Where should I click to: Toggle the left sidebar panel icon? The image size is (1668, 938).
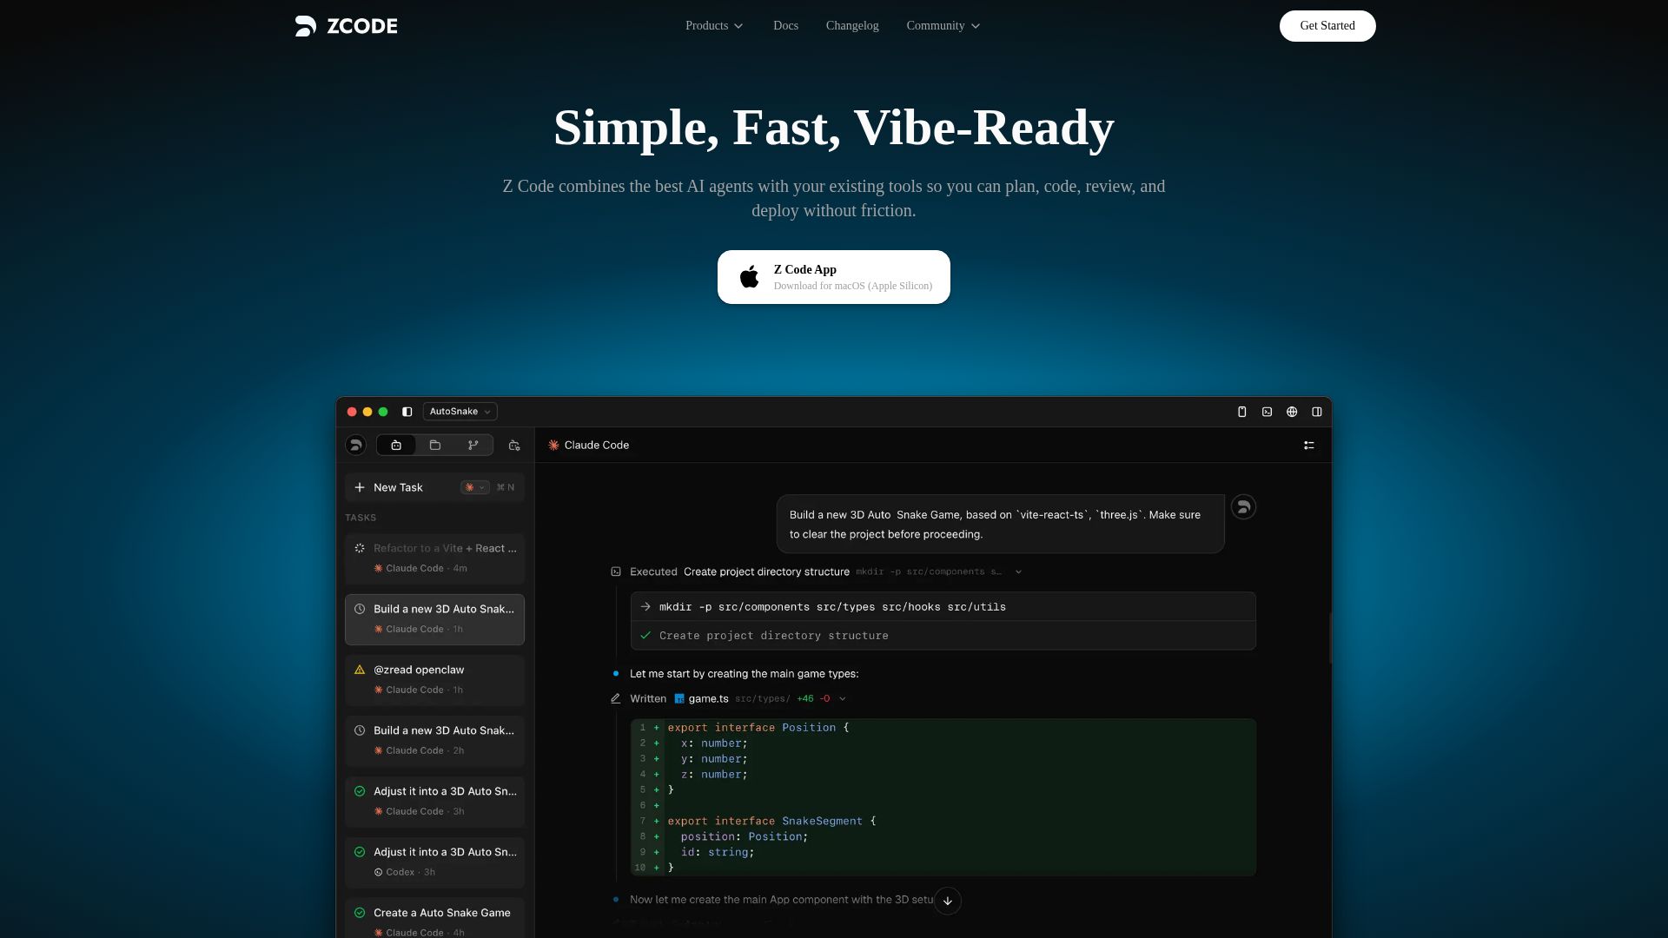pos(407,412)
